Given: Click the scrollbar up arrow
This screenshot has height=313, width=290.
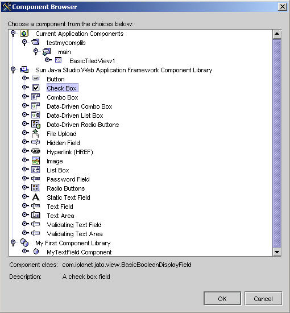Looking at the screenshot, I should pos(277,34).
